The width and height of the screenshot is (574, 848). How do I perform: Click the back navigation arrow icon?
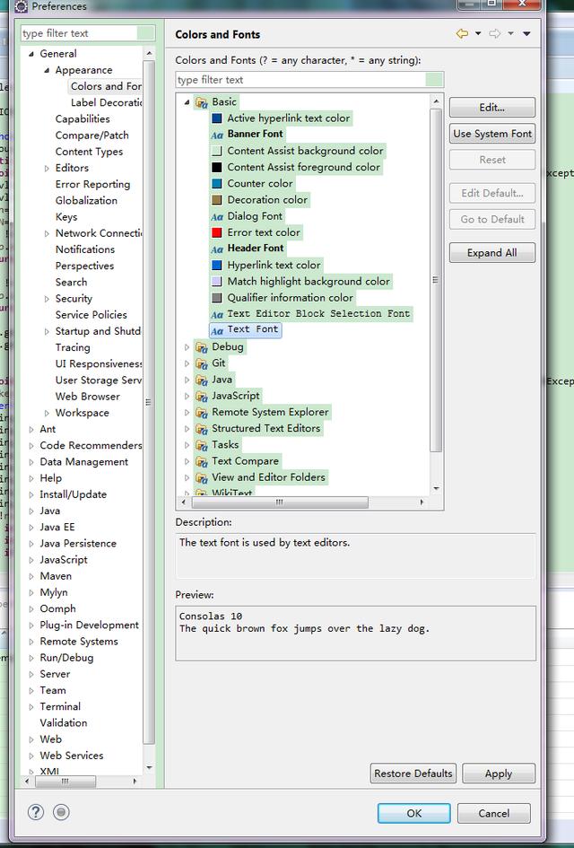click(462, 34)
